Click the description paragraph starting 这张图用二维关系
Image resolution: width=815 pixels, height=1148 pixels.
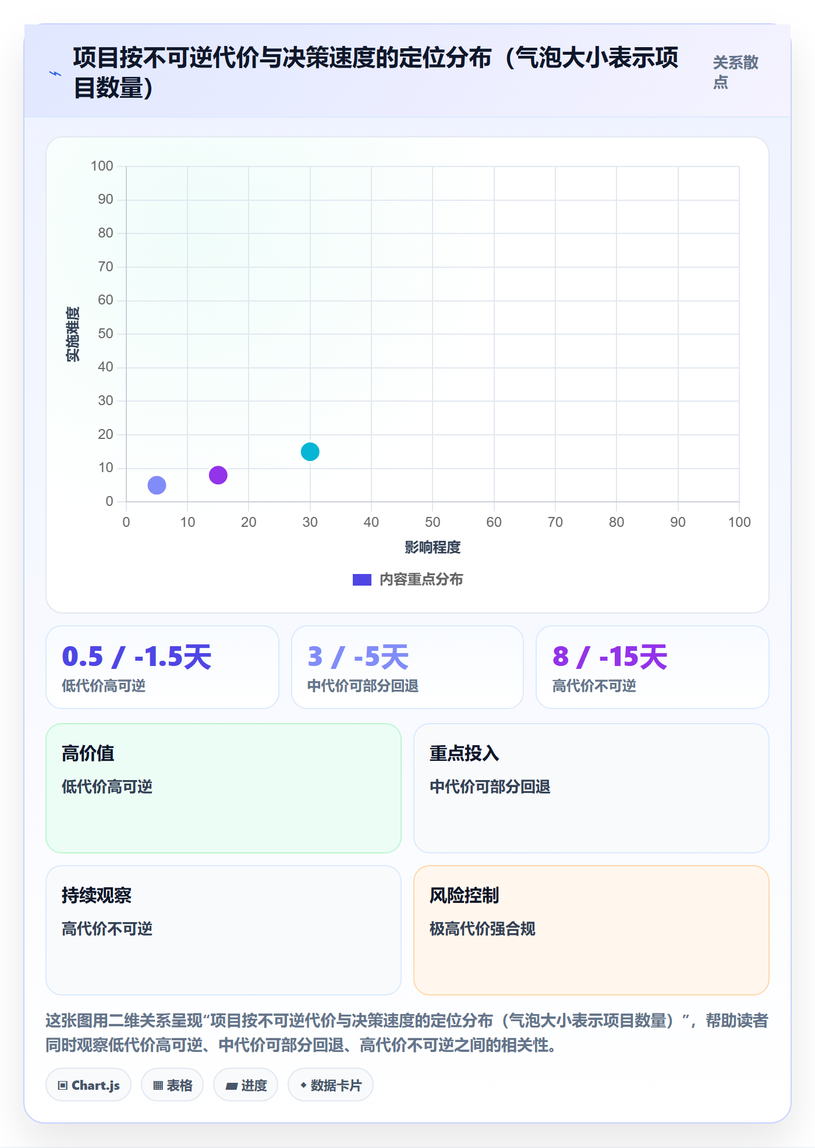(407, 1033)
